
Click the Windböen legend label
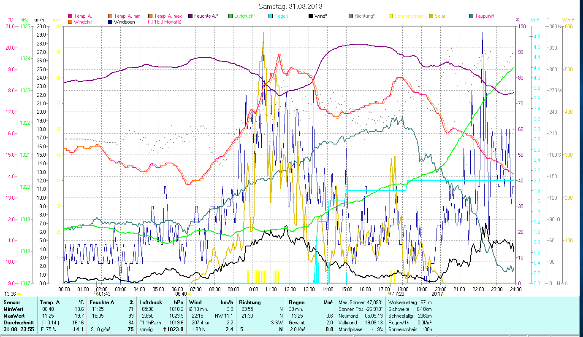125,22
